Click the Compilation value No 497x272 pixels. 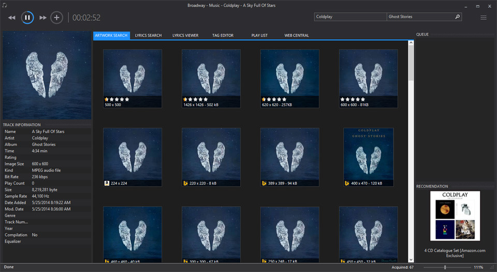point(35,235)
